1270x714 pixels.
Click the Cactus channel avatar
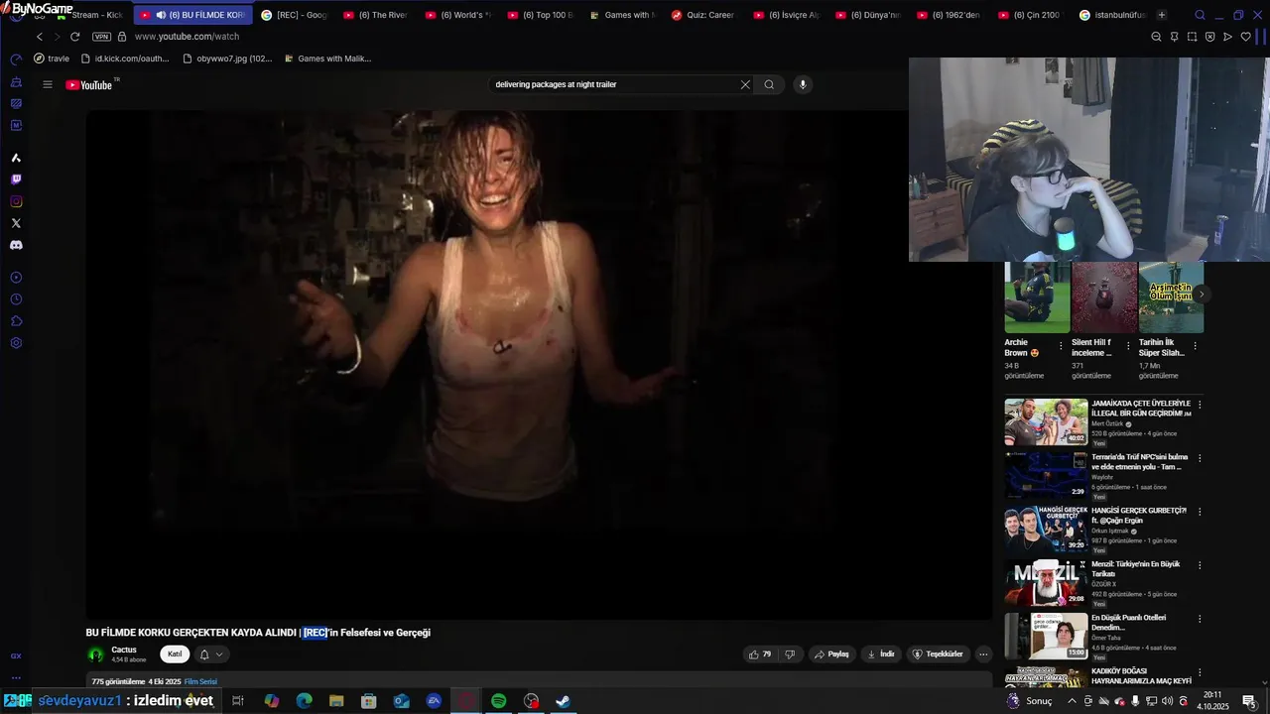pyautogui.click(x=96, y=654)
